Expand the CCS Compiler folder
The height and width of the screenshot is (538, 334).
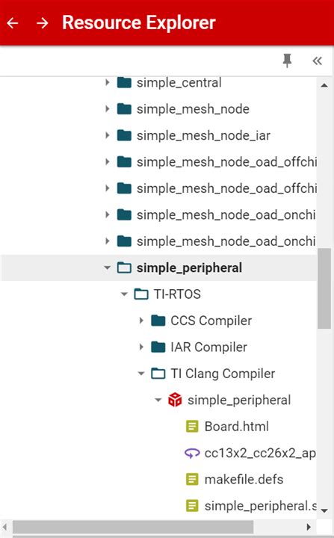[x=141, y=321]
